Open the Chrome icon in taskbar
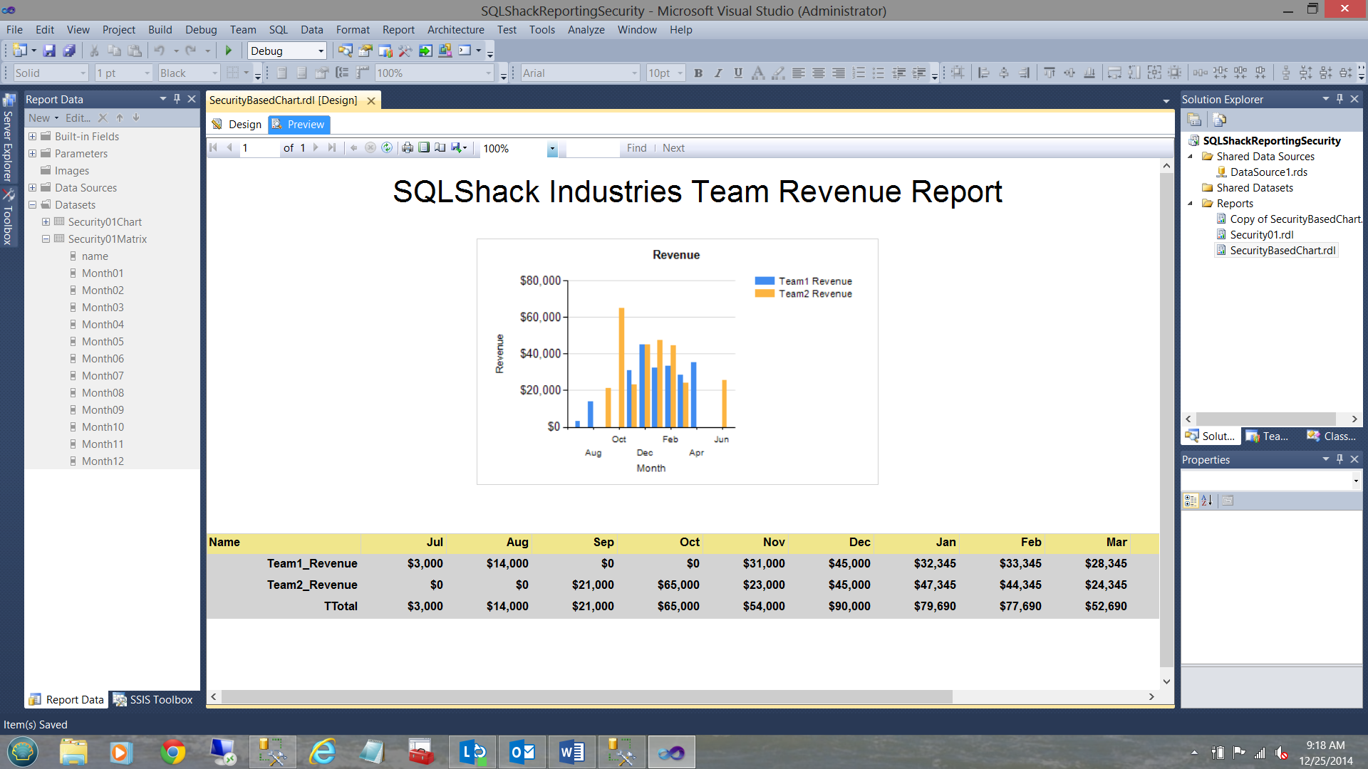 pyautogui.click(x=172, y=752)
